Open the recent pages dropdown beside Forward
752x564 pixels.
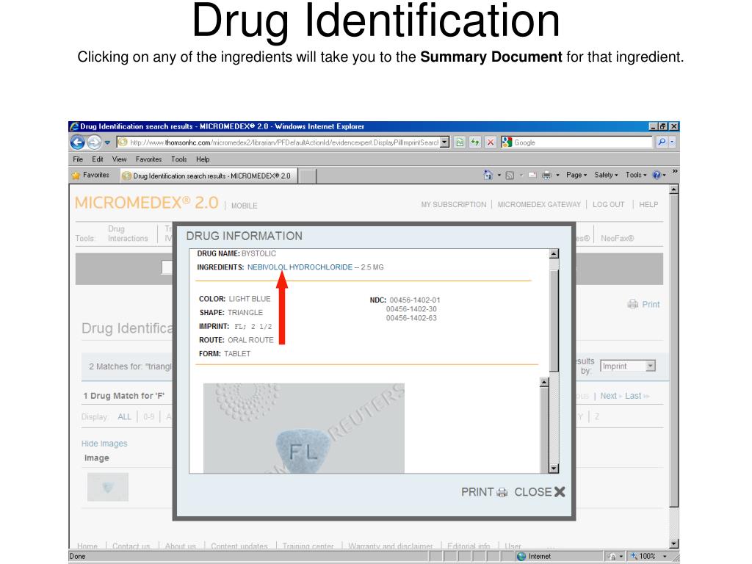pos(107,142)
